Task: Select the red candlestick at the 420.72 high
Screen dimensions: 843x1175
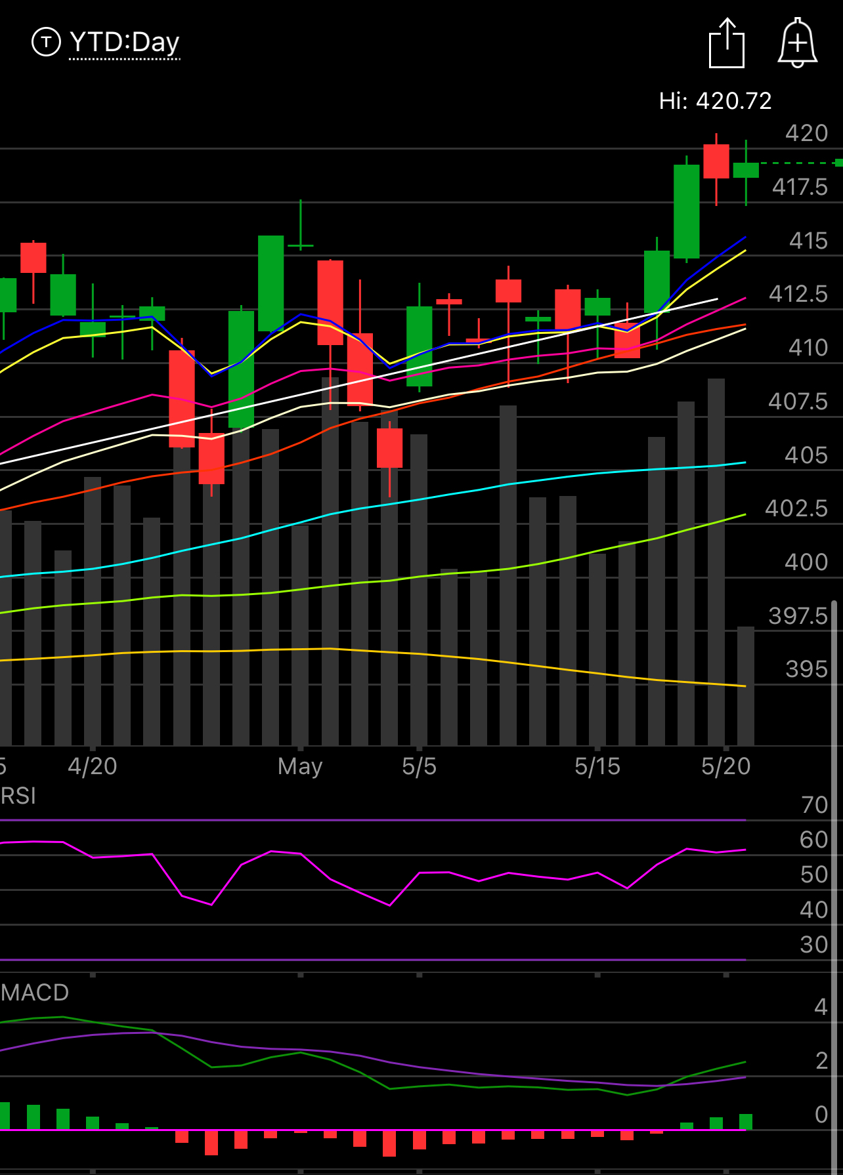Action: click(x=716, y=161)
